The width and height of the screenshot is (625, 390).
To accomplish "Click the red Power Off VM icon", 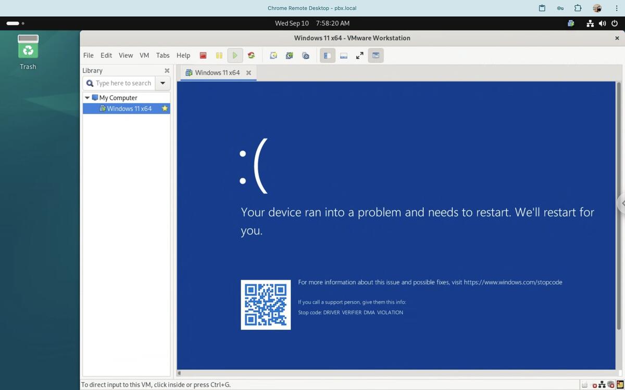I will (203, 56).
